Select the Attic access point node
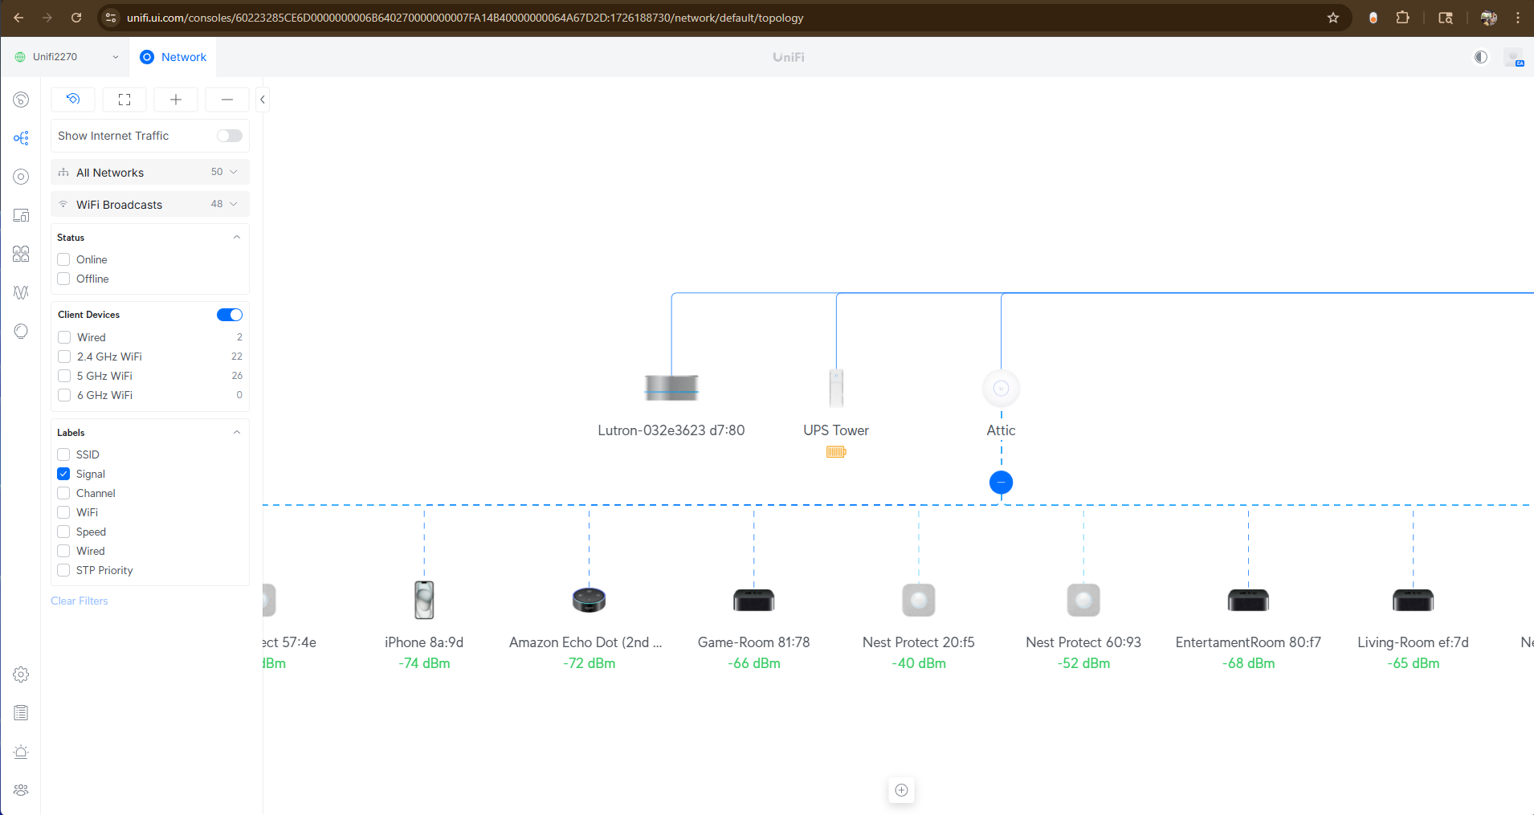Screen dimensions: 1534x815 click(1001, 389)
